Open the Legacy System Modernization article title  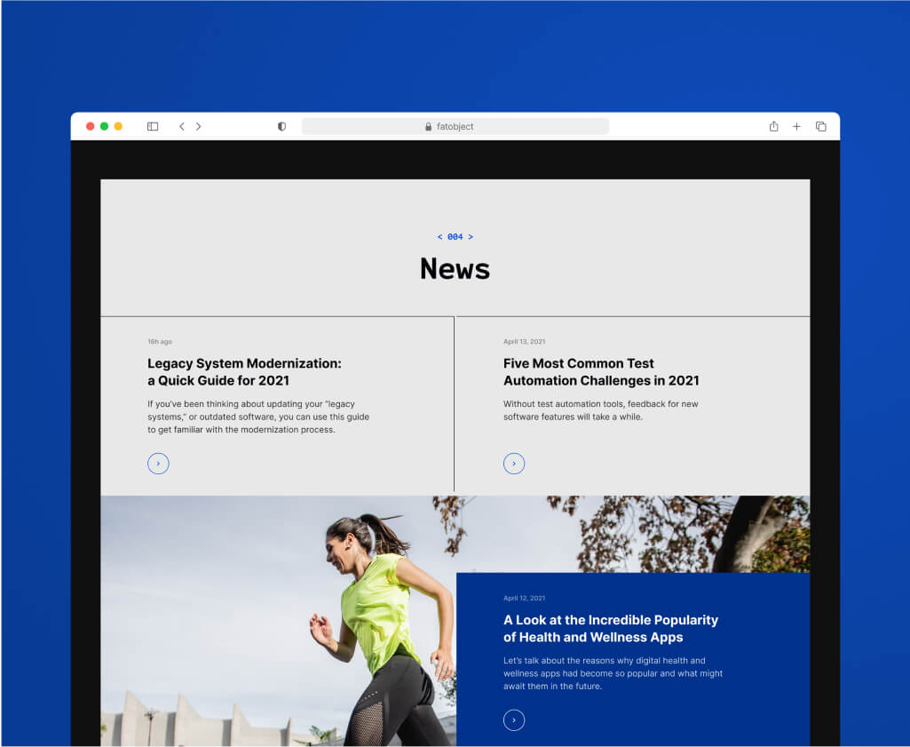(x=244, y=372)
